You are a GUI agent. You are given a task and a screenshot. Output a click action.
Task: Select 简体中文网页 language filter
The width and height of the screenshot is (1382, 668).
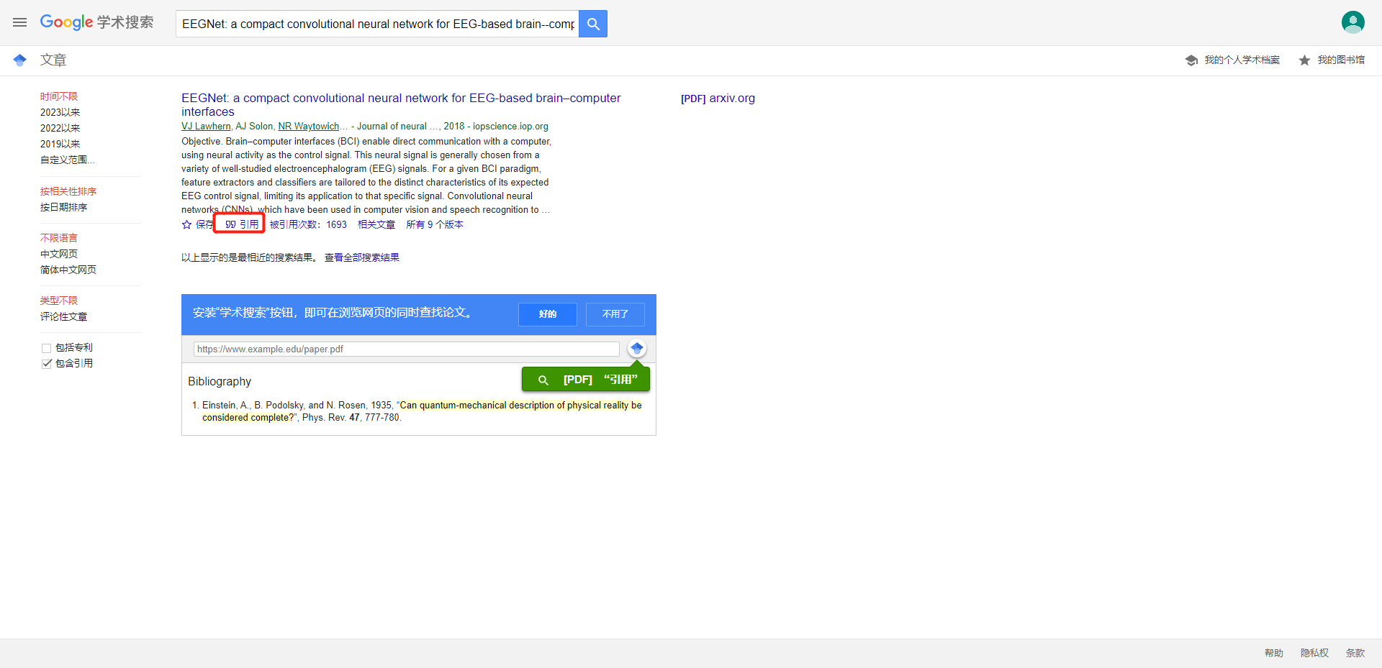68,270
